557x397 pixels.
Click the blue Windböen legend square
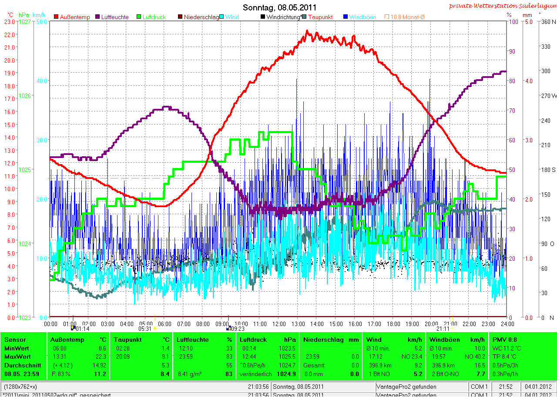pos(346,17)
